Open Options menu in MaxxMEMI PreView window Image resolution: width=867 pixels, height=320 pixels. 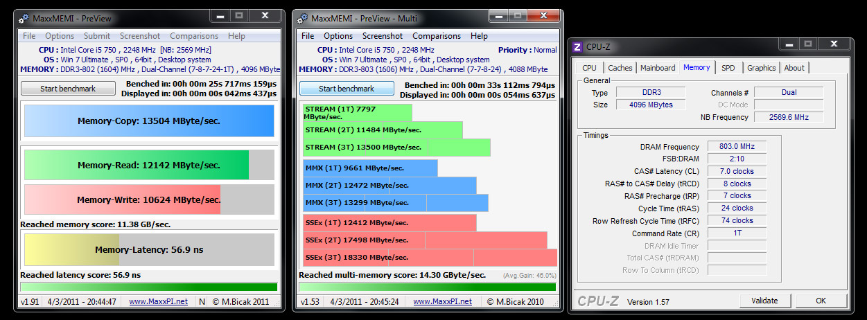60,36
